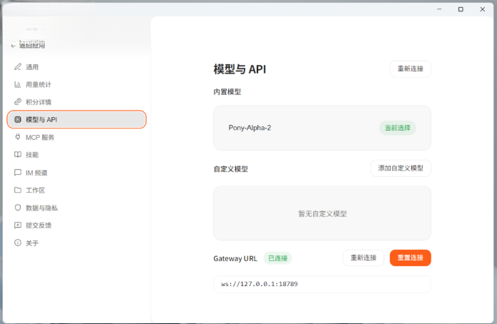Select the 模型与 API menu item
497x324 pixels.
[76, 120]
